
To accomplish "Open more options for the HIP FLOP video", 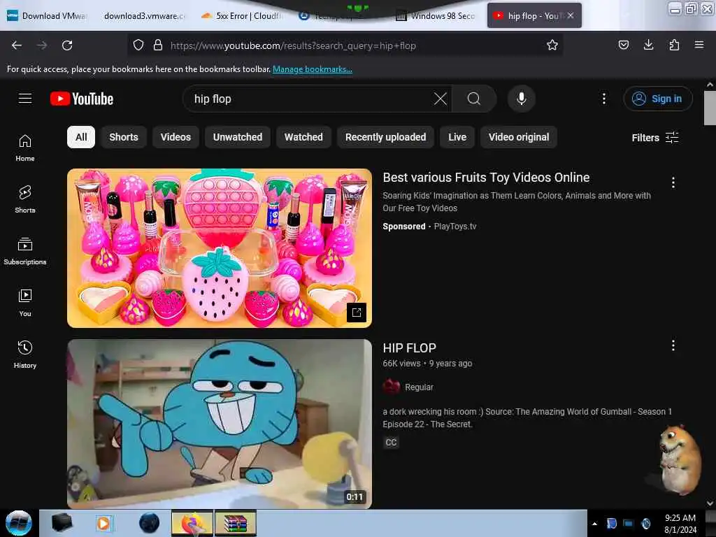I will pos(673,345).
